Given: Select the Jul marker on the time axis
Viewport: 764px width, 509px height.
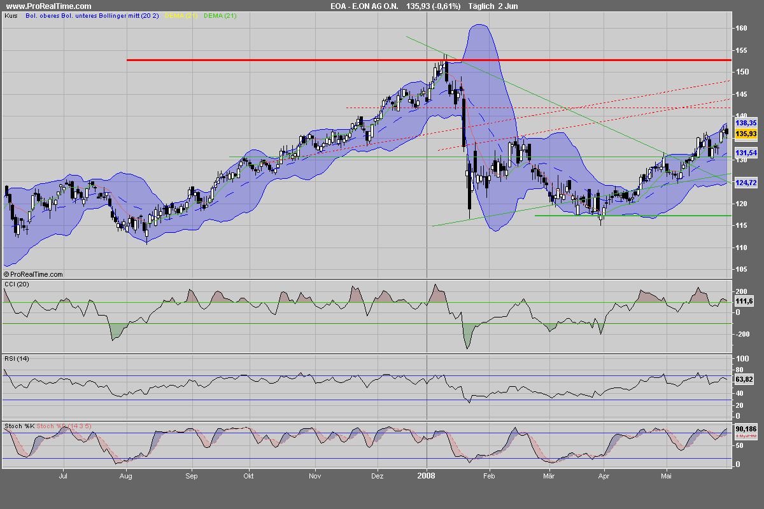Looking at the screenshot, I should click(x=63, y=475).
